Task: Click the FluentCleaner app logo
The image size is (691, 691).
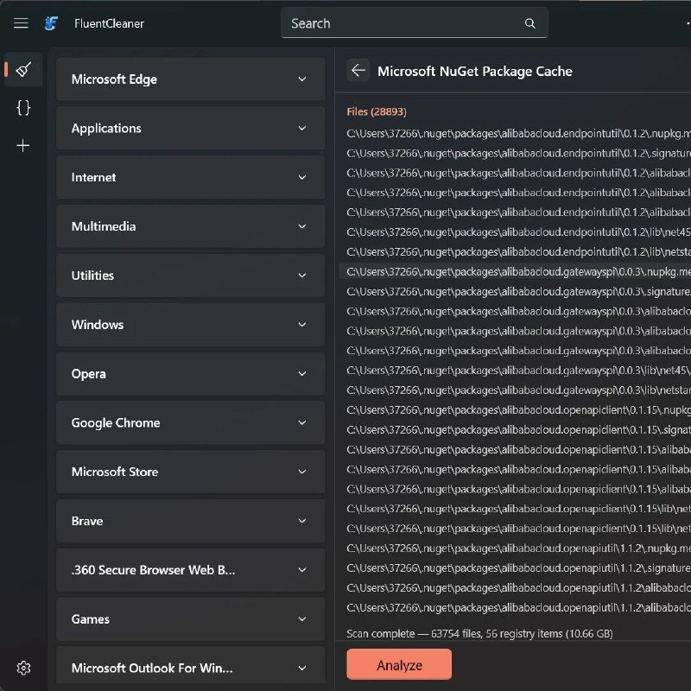Action: point(51,23)
